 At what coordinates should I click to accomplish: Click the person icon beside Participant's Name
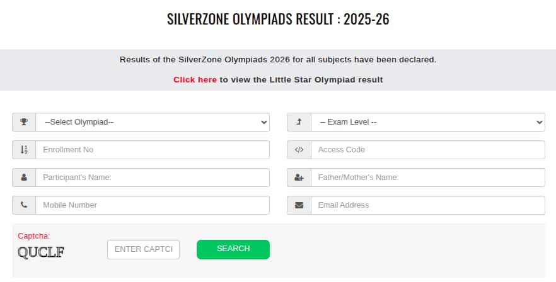24,178
